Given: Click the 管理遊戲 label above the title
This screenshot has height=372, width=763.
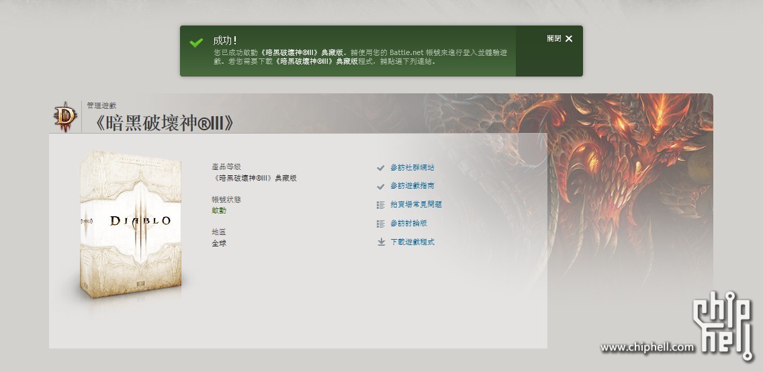Looking at the screenshot, I should coord(101,105).
